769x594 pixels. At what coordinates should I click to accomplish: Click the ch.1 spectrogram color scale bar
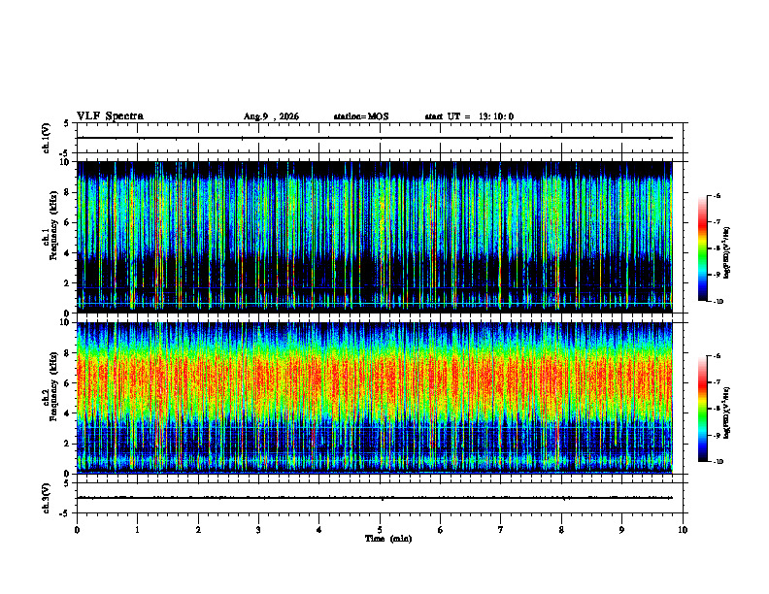coord(703,248)
